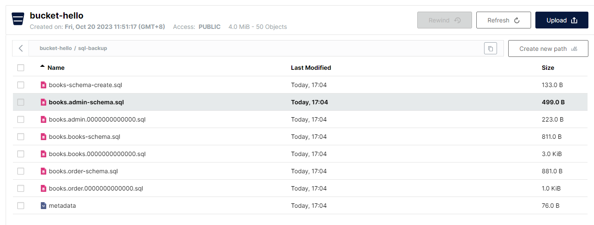
Task: Click the Refresh button
Action: tap(503, 20)
